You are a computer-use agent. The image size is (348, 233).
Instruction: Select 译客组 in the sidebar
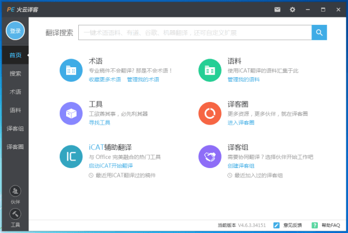point(15,129)
